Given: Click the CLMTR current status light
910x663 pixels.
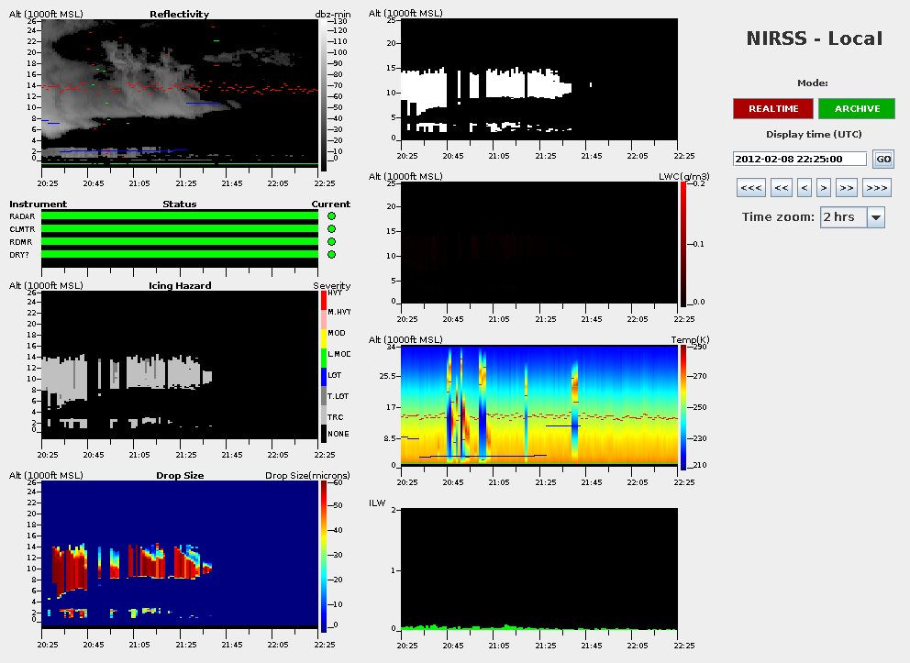Looking at the screenshot, I should click(x=331, y=228).
